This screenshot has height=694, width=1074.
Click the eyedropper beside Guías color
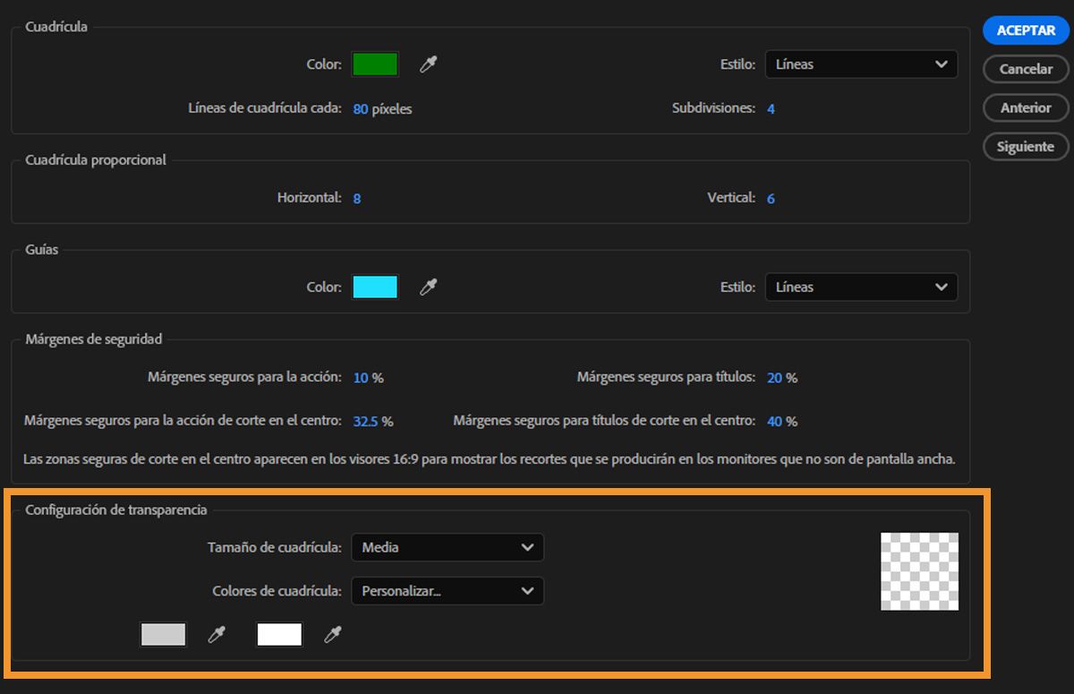pos(427,287)
